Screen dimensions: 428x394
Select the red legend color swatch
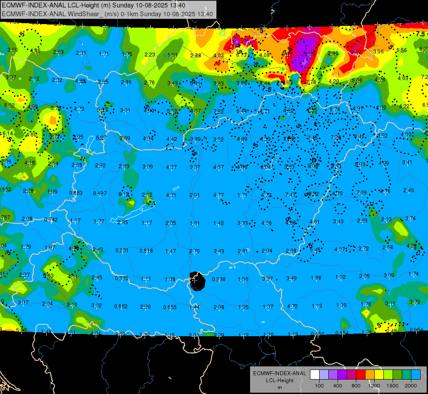361,375
